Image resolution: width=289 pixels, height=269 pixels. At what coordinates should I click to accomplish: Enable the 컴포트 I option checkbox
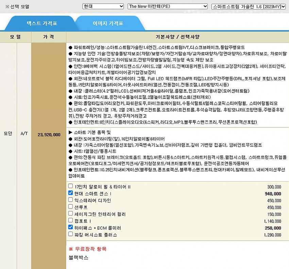click(71, 221)
